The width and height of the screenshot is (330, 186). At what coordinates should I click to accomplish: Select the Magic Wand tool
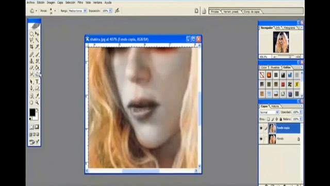(37, 40)
